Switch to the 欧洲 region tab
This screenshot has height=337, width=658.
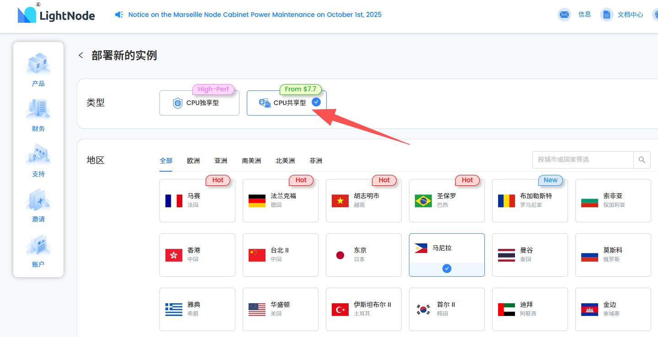tap(193, 161)
